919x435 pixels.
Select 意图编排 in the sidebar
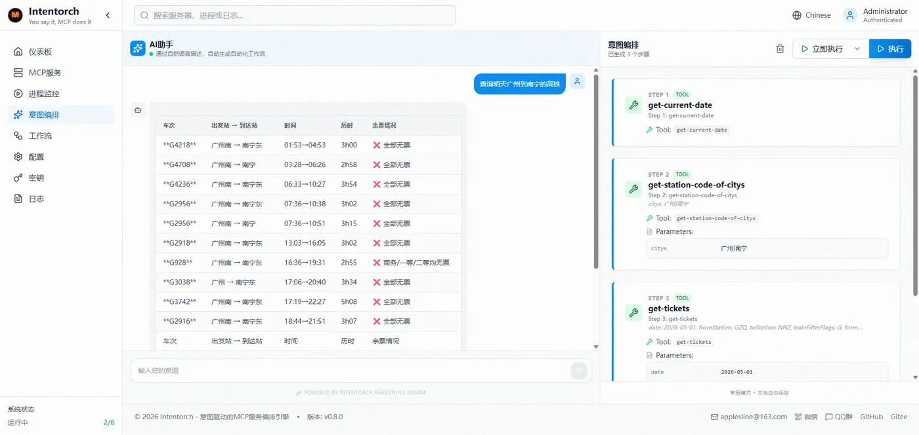coord(61,115)
